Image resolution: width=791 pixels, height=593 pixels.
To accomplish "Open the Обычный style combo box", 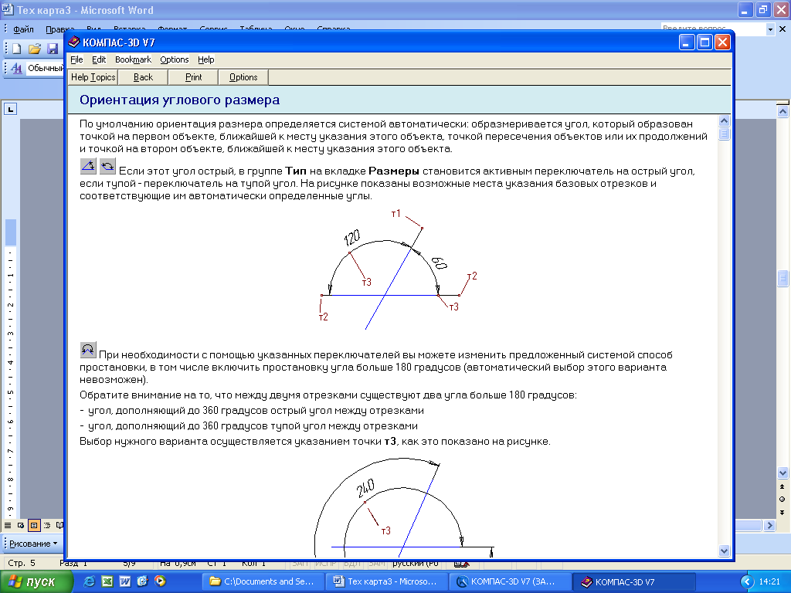I will coord(46,68).
